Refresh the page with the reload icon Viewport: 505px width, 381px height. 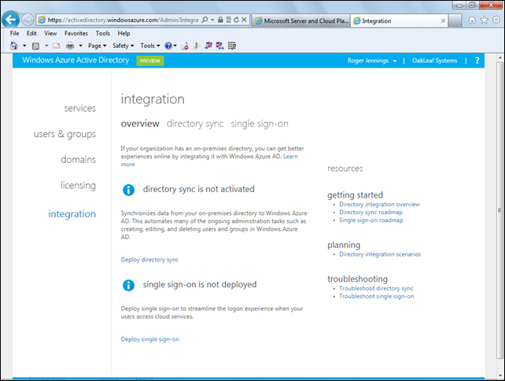point(236,20)
